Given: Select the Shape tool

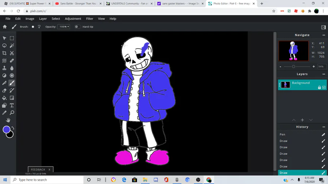Looking at the screenshot, I should 4,105.
